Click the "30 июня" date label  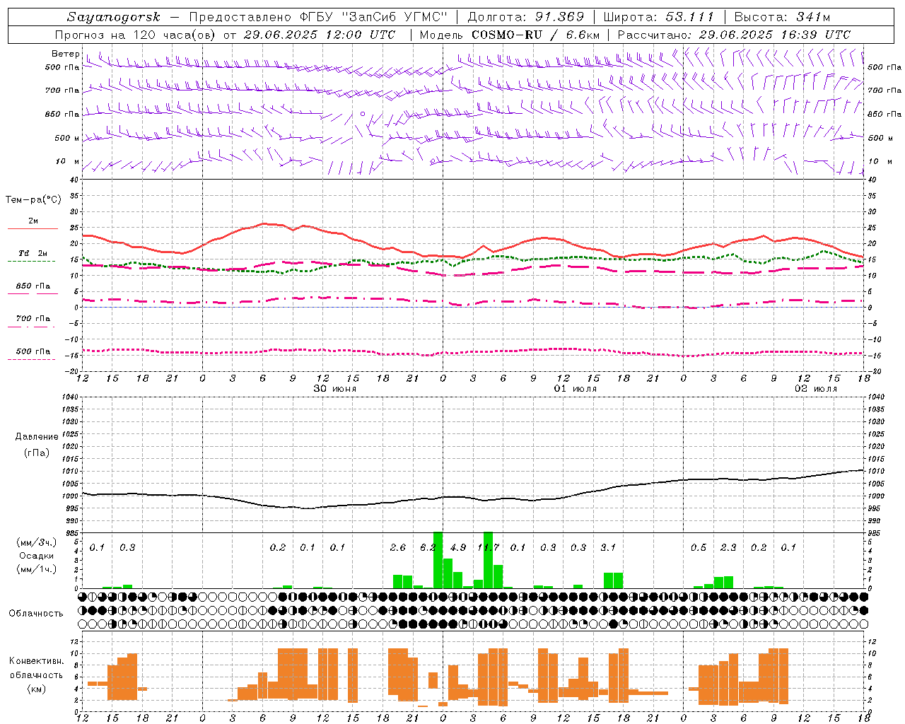coord(335,389)
